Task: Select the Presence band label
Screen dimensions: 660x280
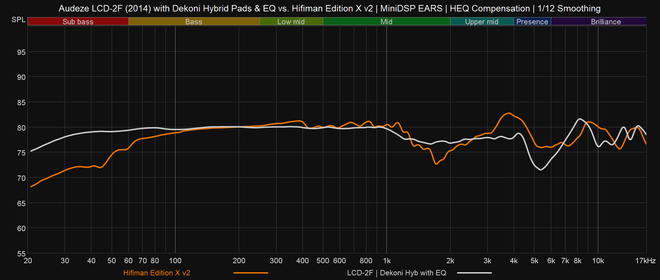Action: [532, 21]
